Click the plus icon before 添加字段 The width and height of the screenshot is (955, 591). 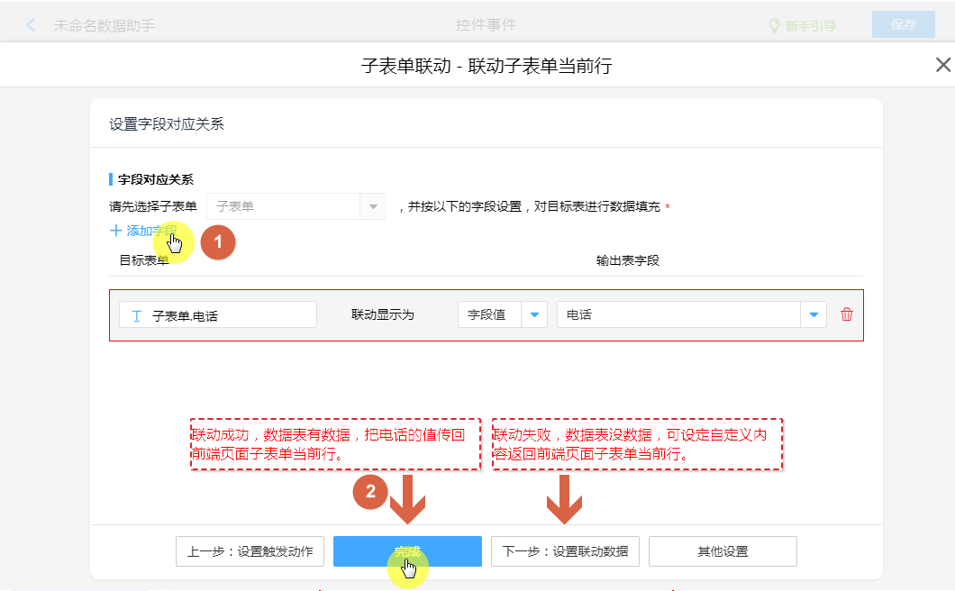click(x=115, y=231)
